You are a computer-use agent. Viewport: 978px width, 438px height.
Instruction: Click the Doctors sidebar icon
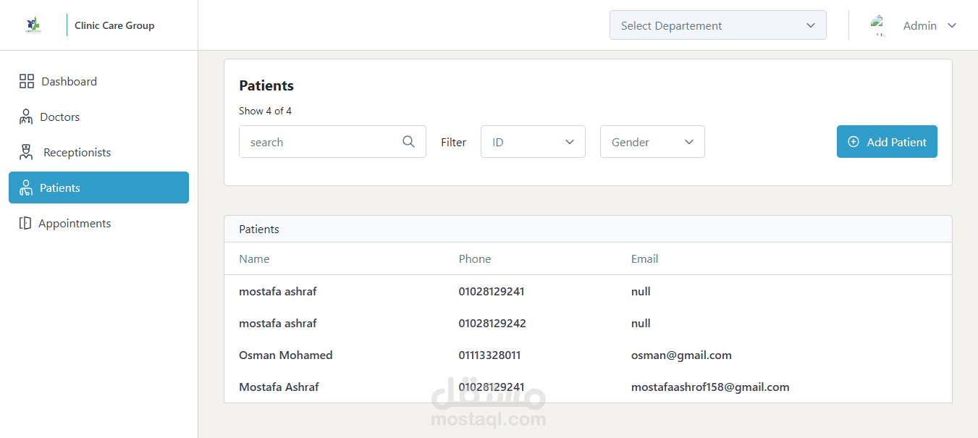[26, 117]
